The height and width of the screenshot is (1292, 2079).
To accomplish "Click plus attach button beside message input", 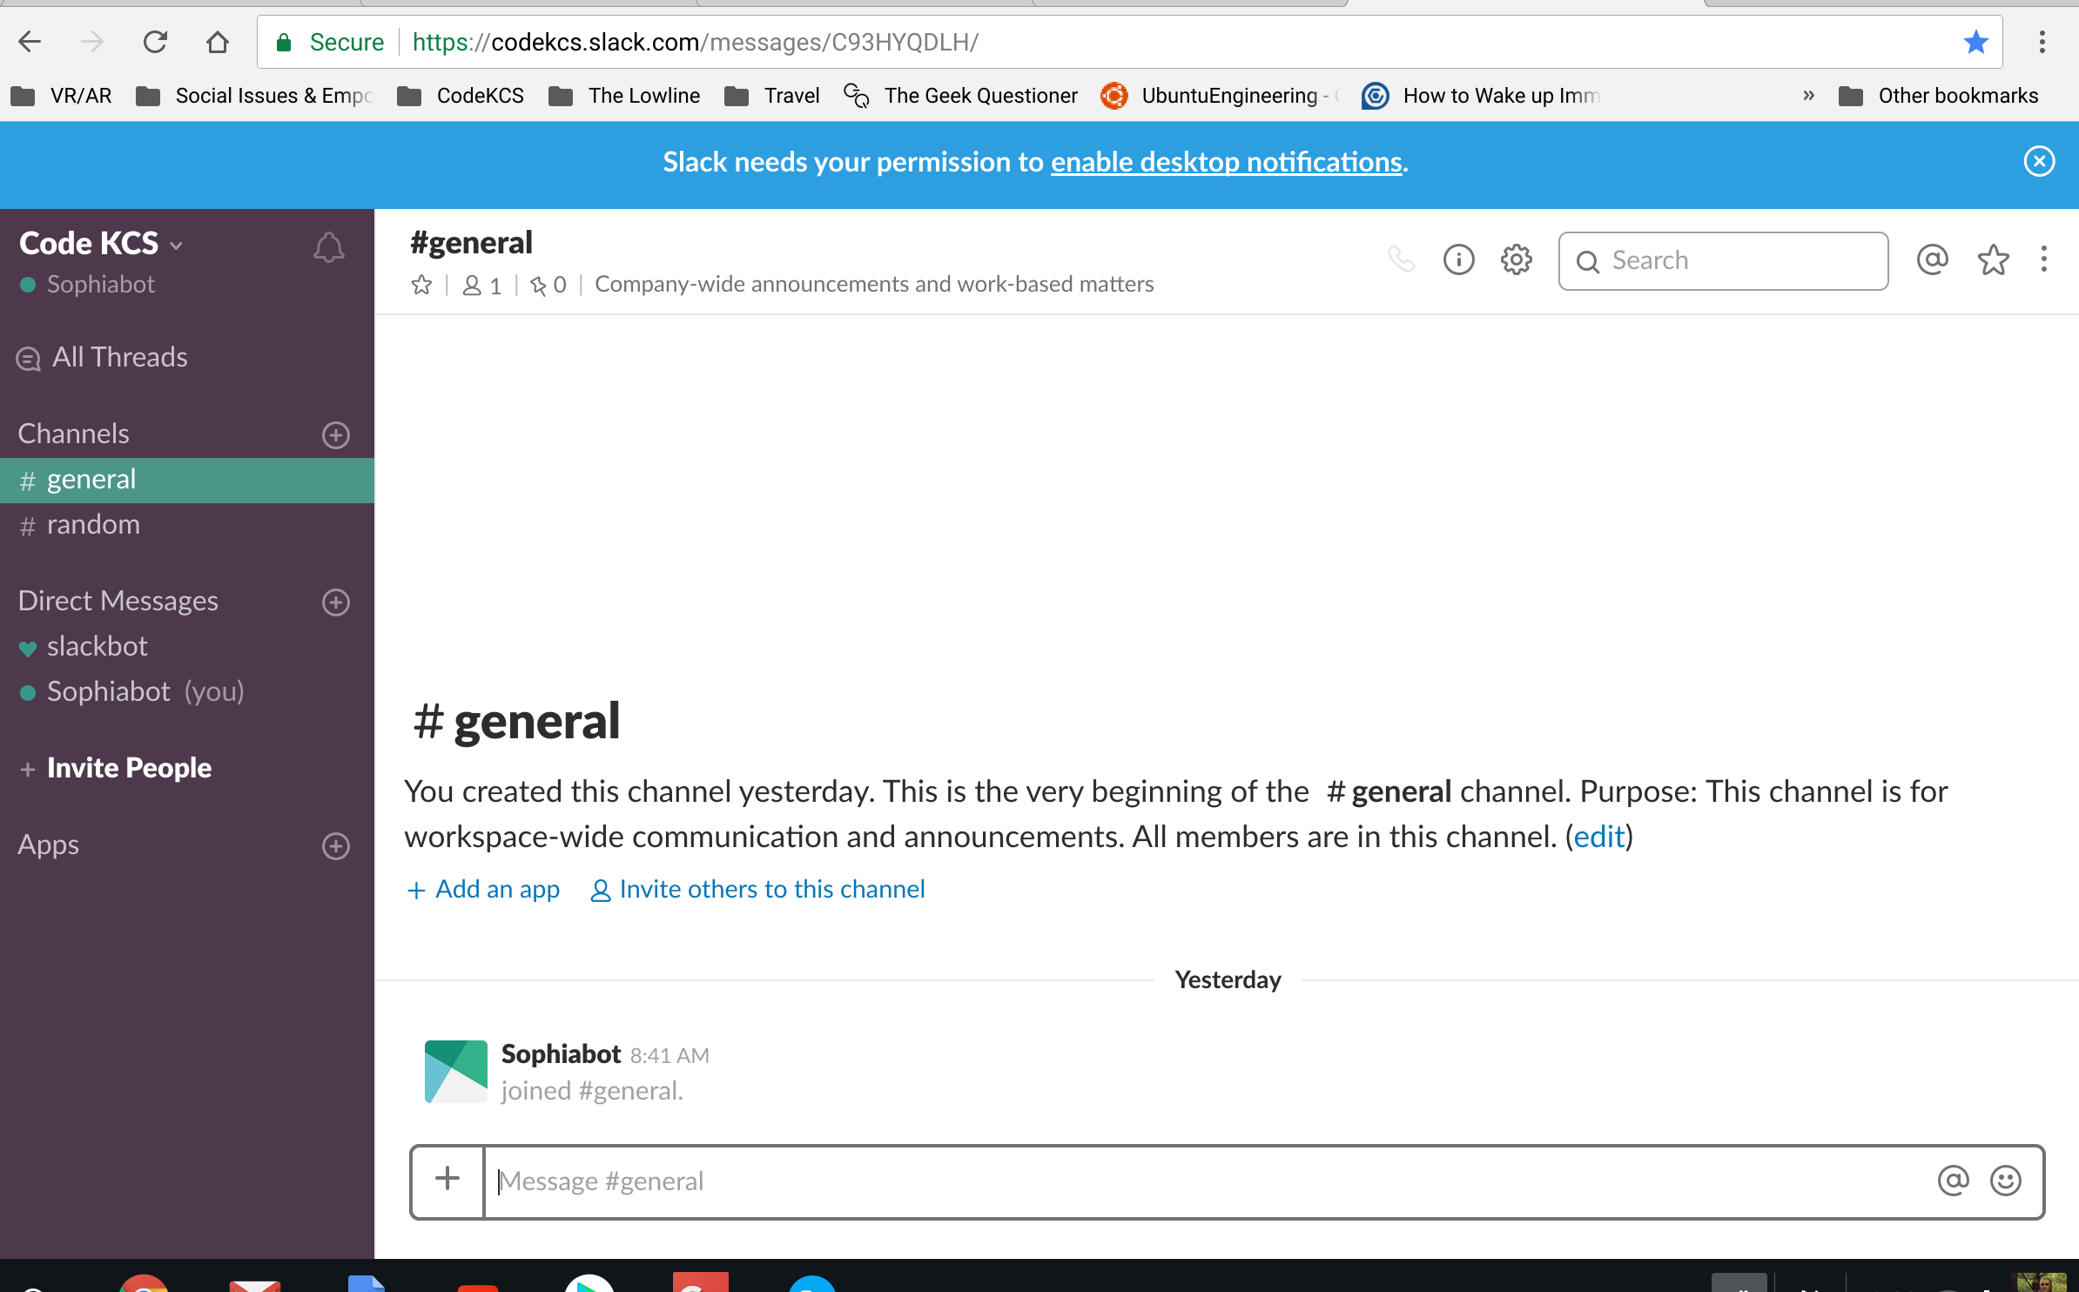I will click(x=447, y=1179).
